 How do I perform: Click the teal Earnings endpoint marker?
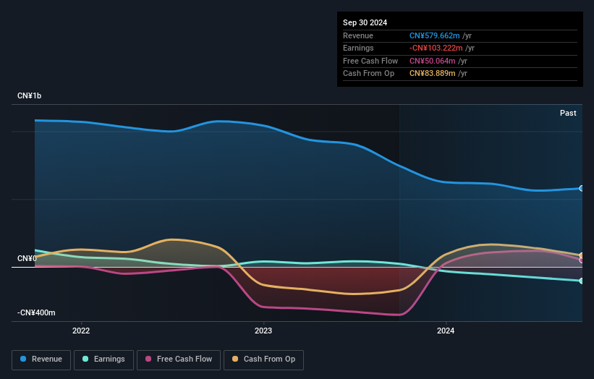tap(581, 281)
